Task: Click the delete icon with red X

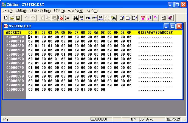Action: click(x=61, y=18)
